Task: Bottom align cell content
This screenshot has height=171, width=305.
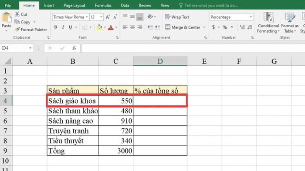Action: [140, 17]
